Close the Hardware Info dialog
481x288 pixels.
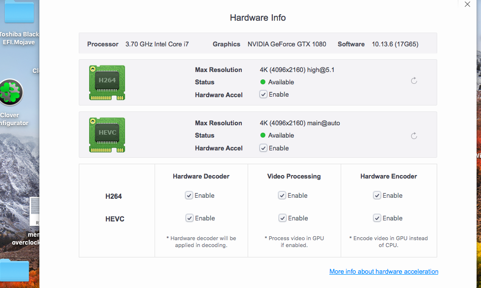point(467,4)
